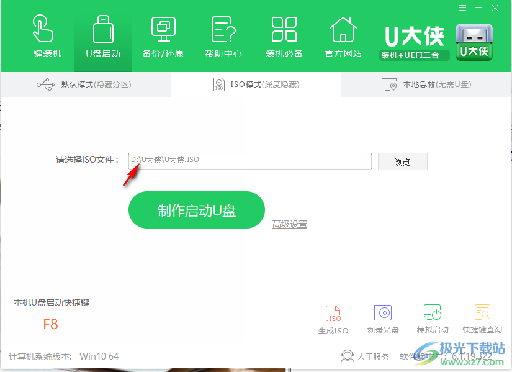Close the U大侠 window

(495, 8)
